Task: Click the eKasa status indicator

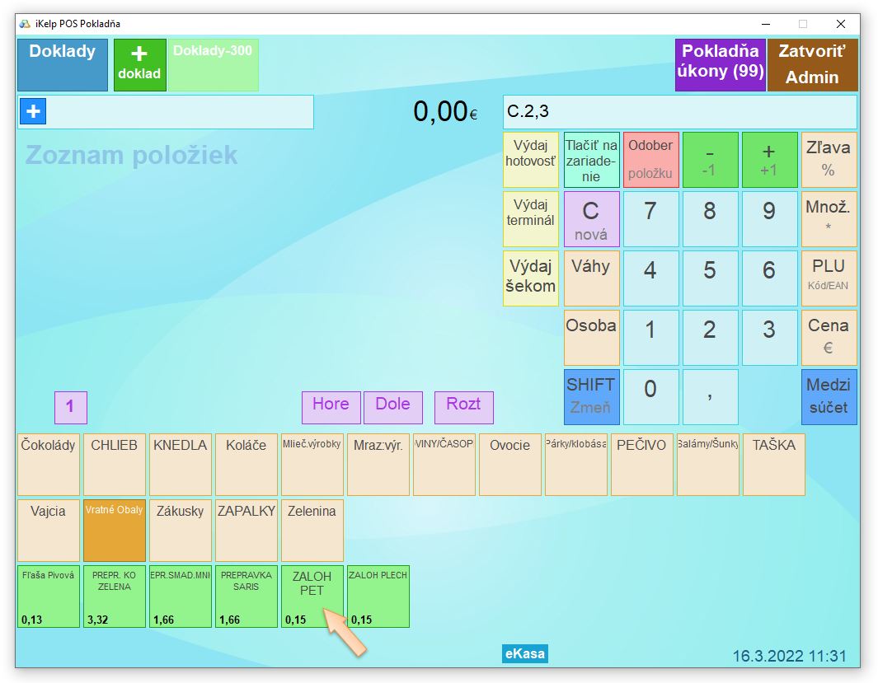Action: click(x=524, y=653)
